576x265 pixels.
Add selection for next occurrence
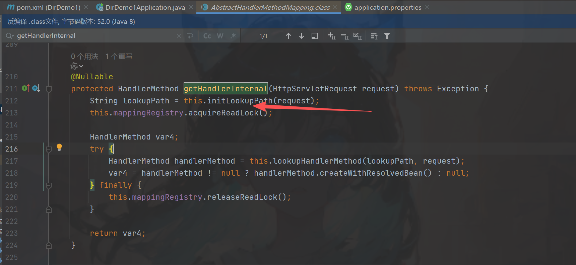331,36
